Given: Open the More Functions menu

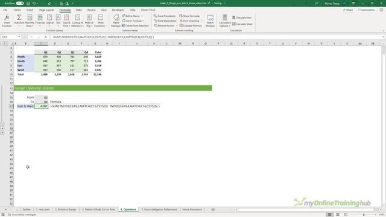Looking at the screenshot, I should coord(101,20).
